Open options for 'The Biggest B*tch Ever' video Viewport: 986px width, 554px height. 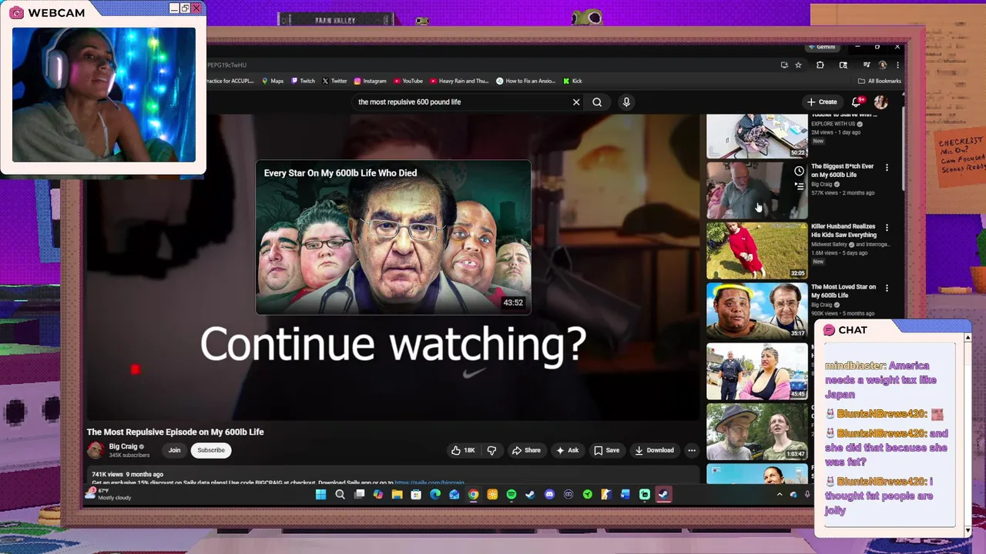[x=887, y=168]
